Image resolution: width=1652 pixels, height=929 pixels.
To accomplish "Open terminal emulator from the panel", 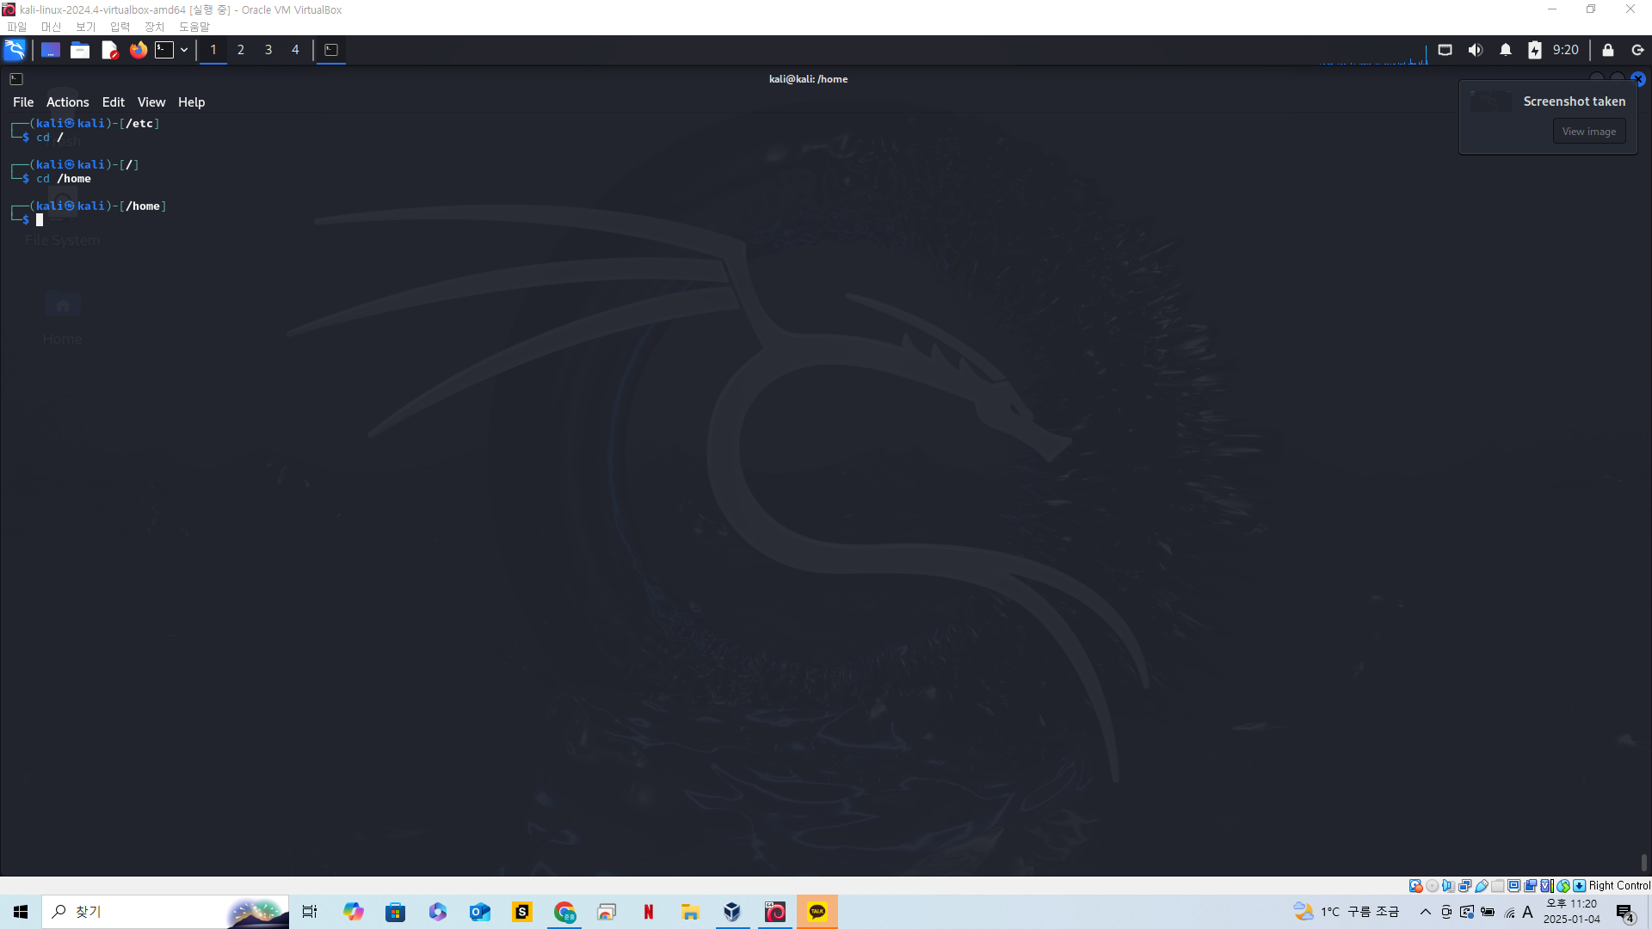I will click(164, 50).
